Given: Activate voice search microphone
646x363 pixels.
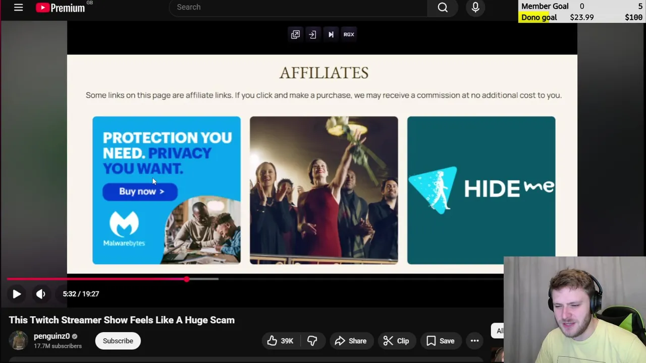Looking at the screenshot, I should click(x=475, y=7).
